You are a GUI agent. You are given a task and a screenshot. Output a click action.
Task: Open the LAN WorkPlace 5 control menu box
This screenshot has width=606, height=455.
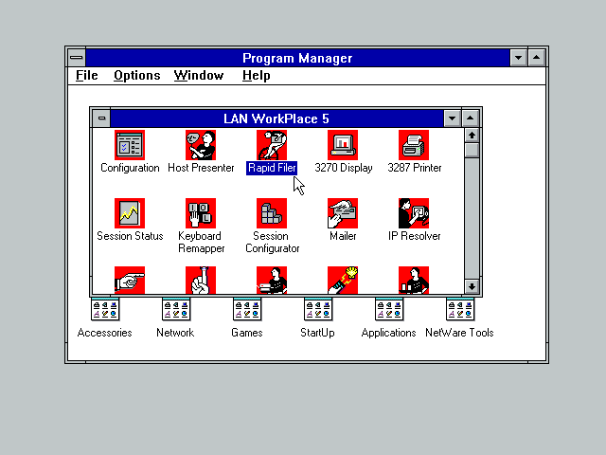(x=101, y=118)
